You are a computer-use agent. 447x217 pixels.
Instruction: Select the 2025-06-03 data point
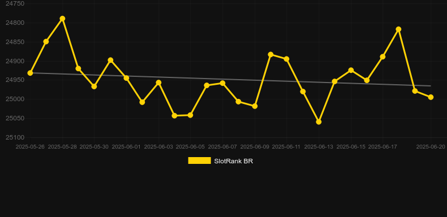tap(158, 83)
